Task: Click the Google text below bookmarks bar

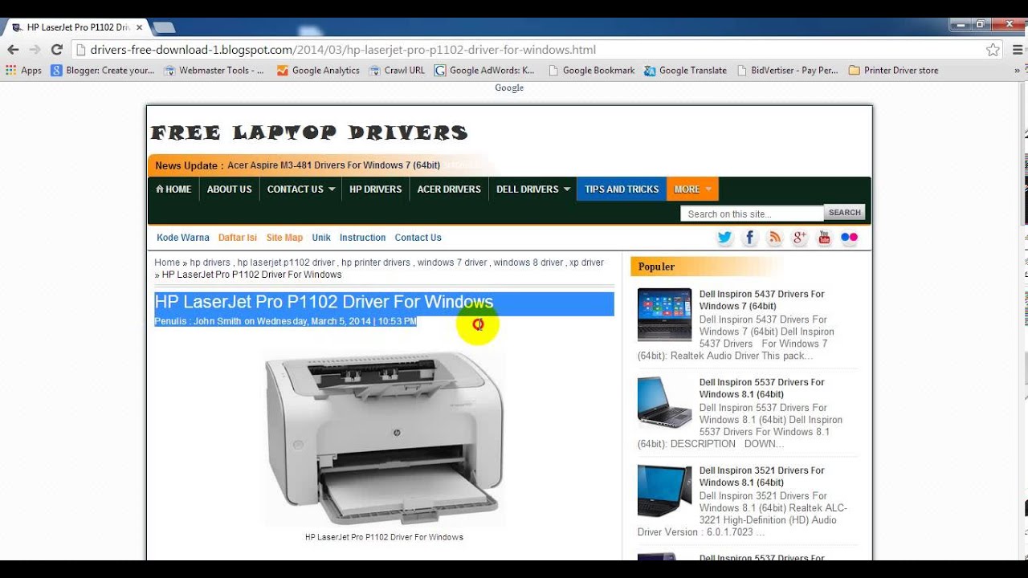Action: tap(509, 88)
